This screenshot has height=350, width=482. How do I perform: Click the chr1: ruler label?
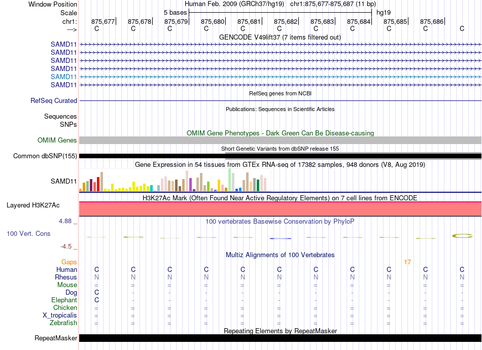[70, 21]
